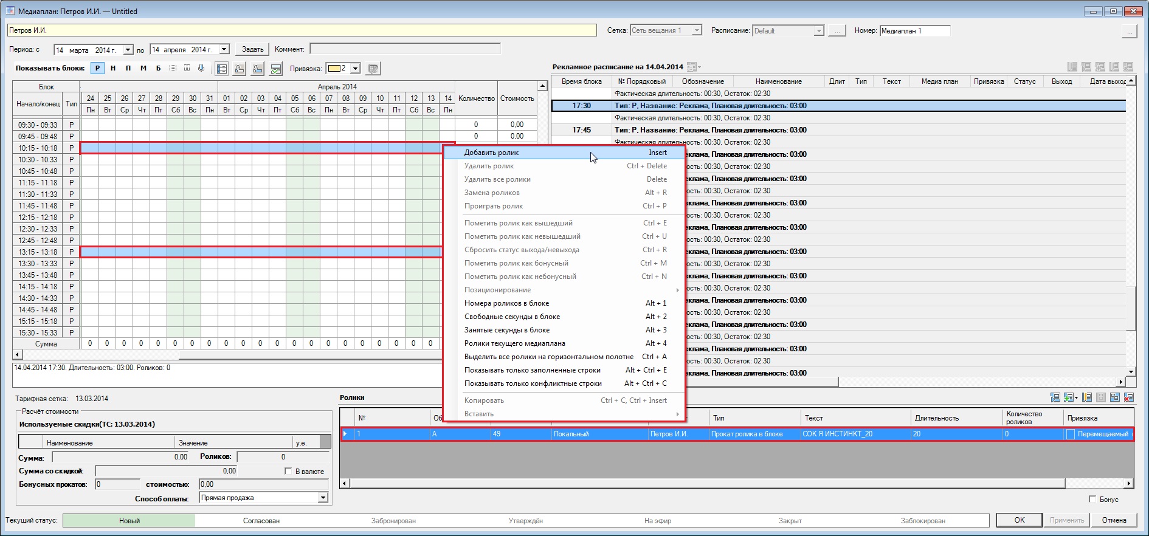Click the table list view icon beside microphone
1149x536 pixels.
pos(222,69)
